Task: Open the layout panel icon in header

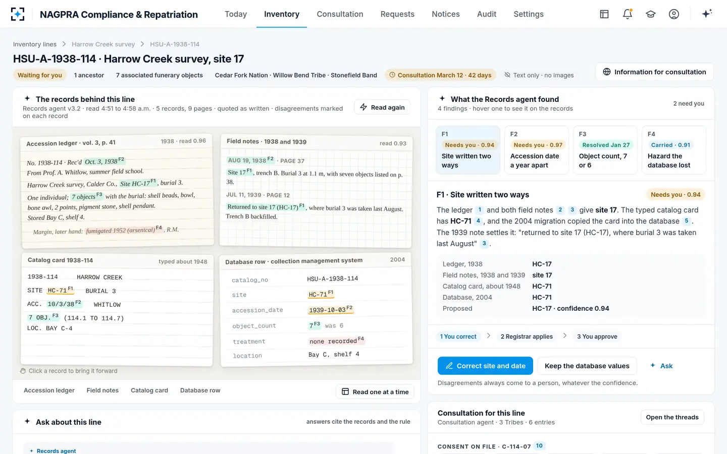Action: pos(604,14)
